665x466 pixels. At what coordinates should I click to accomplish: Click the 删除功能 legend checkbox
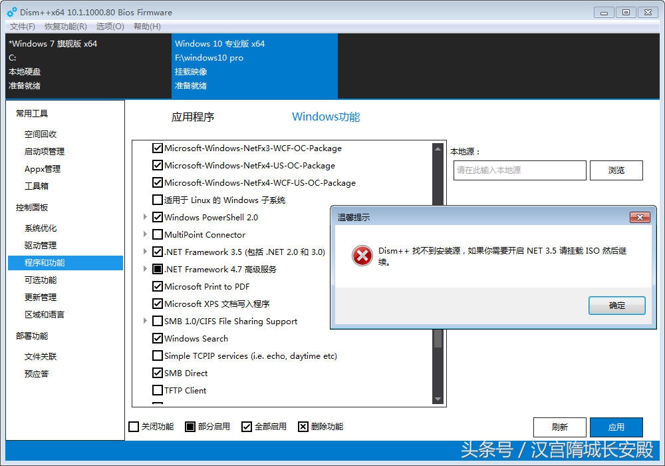pos(303,427)
